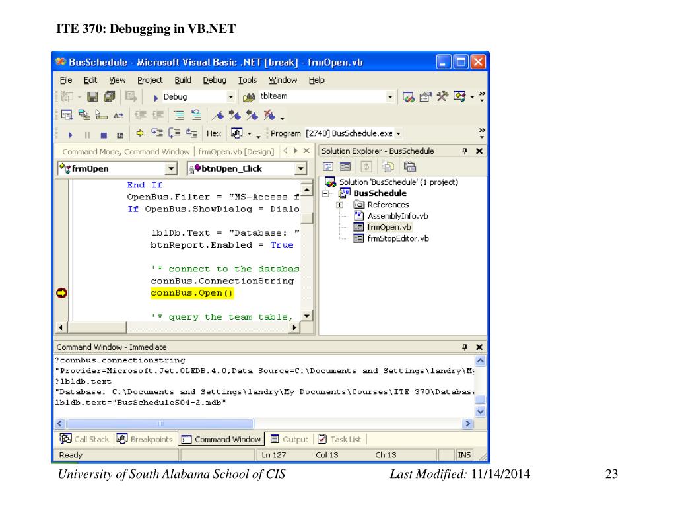Click the Command Window horizontal scrollbar thumb
The width and height of the screenshot is (676, 507).
point(160,423)
